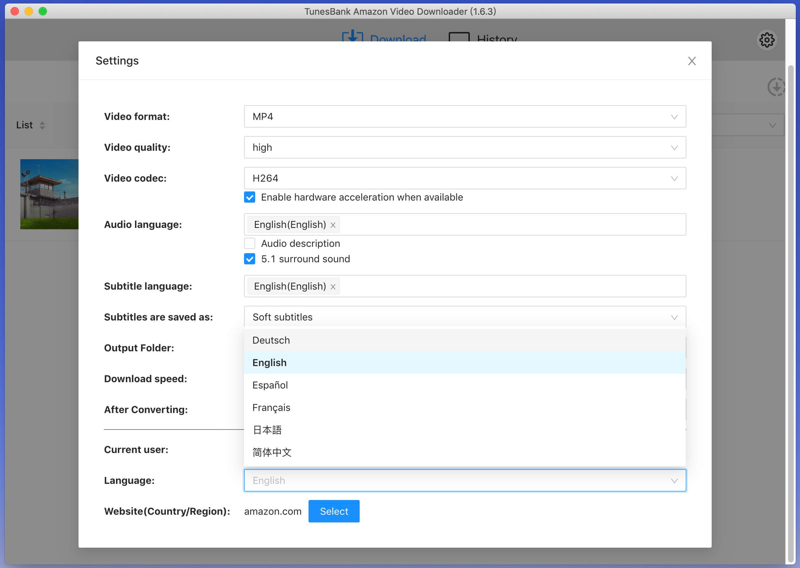Screen dimensions: 800x568
Task: Uncheck 5.1 surround sound
Action: tap(250, 259)
